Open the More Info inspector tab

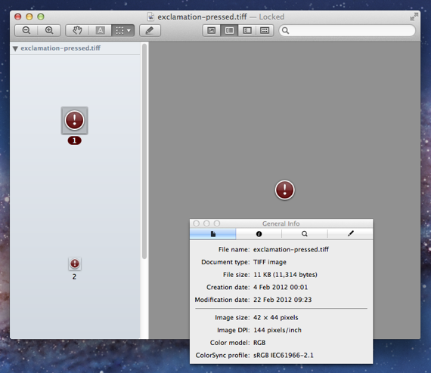[259, 234]
